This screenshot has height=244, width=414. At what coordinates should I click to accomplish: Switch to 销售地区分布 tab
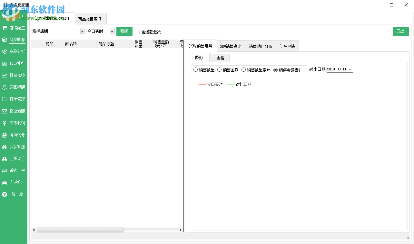tap(261, 46)
